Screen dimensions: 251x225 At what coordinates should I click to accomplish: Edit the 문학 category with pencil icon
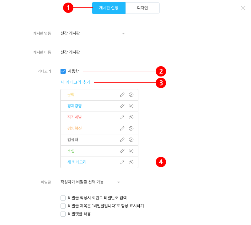(122, 95)
